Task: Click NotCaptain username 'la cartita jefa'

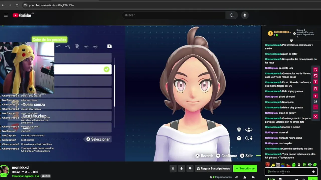Action: [271, 68]
